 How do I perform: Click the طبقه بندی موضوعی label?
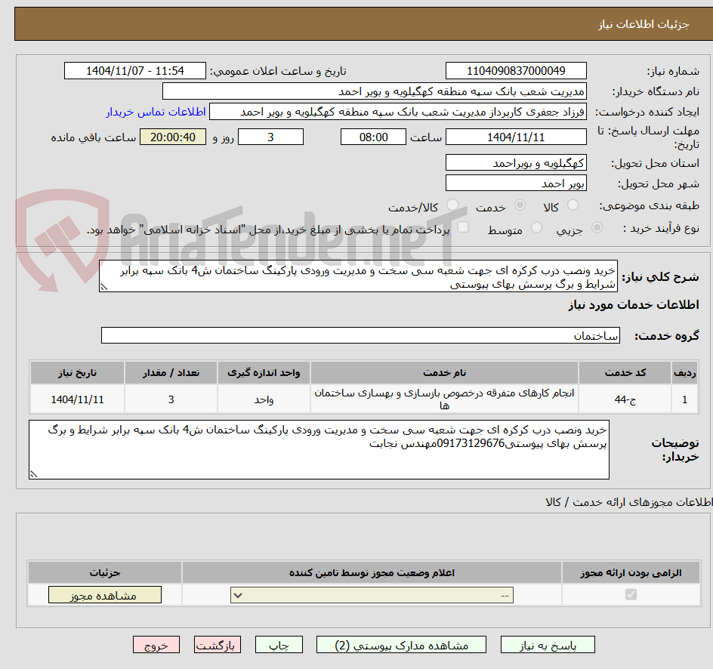(x=650, y=206)
